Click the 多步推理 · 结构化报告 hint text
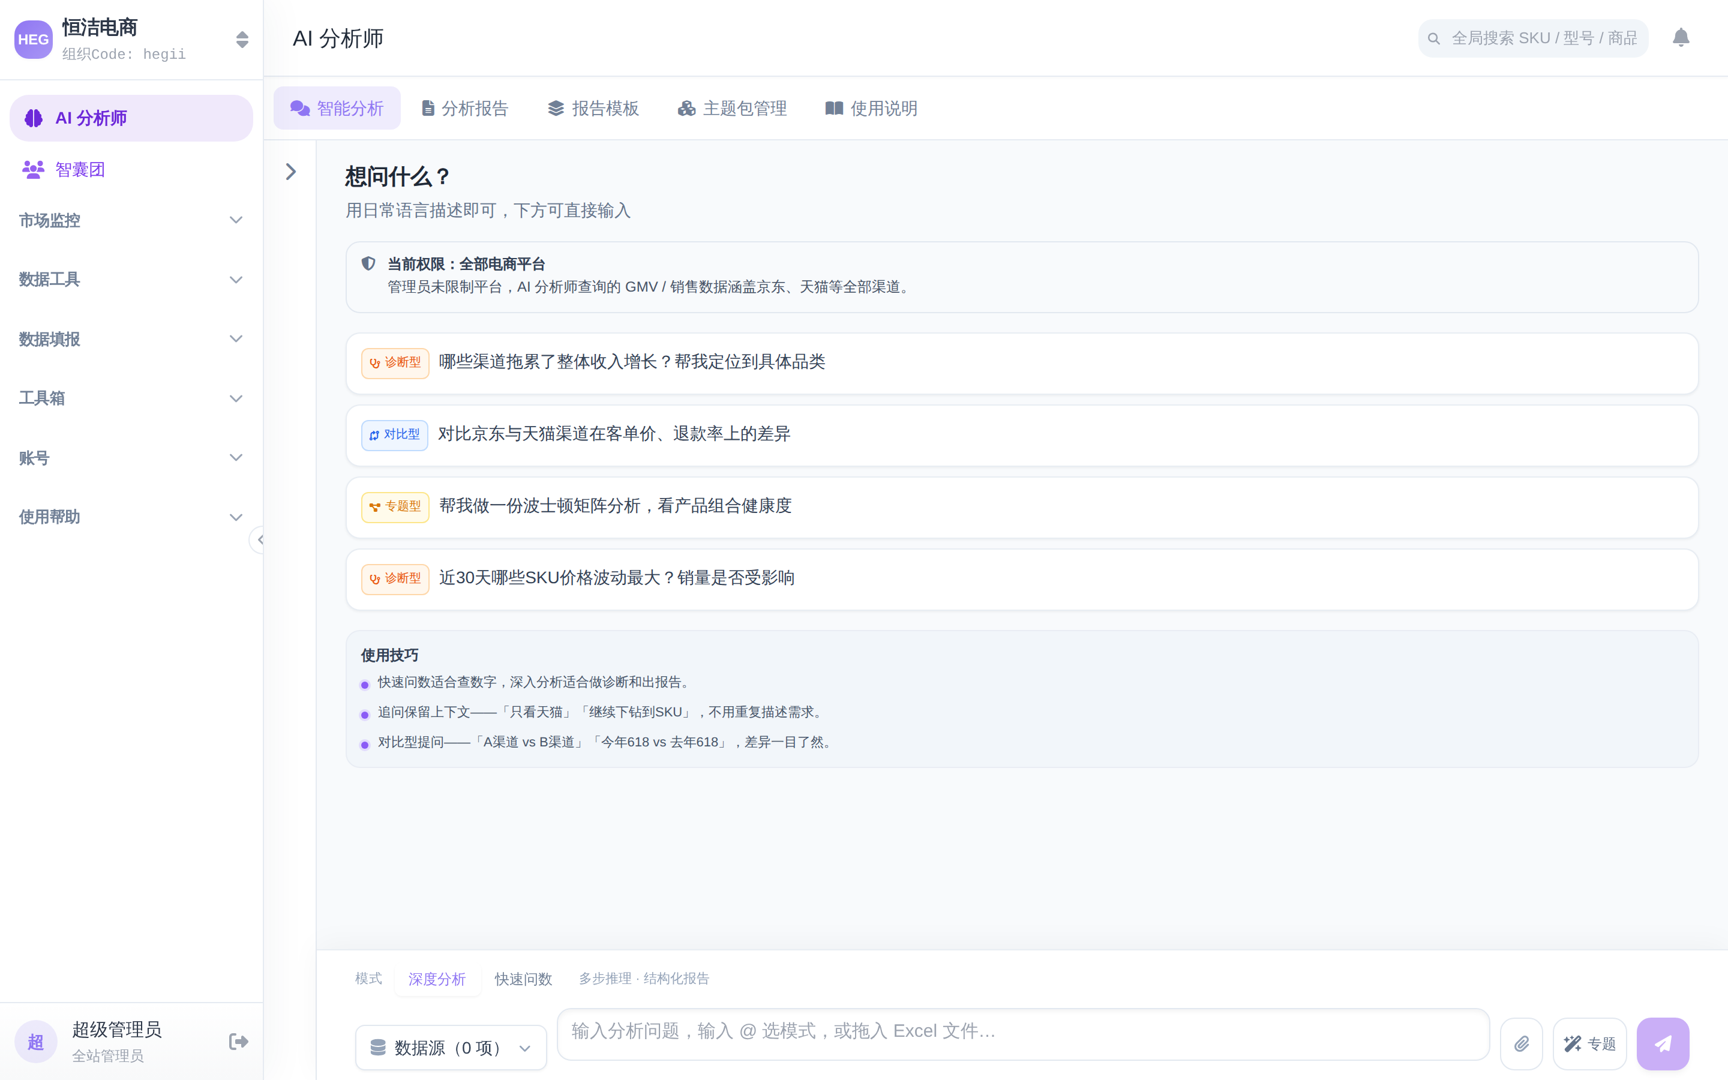Viewport: 1728px width, 1080px height. 644,979
